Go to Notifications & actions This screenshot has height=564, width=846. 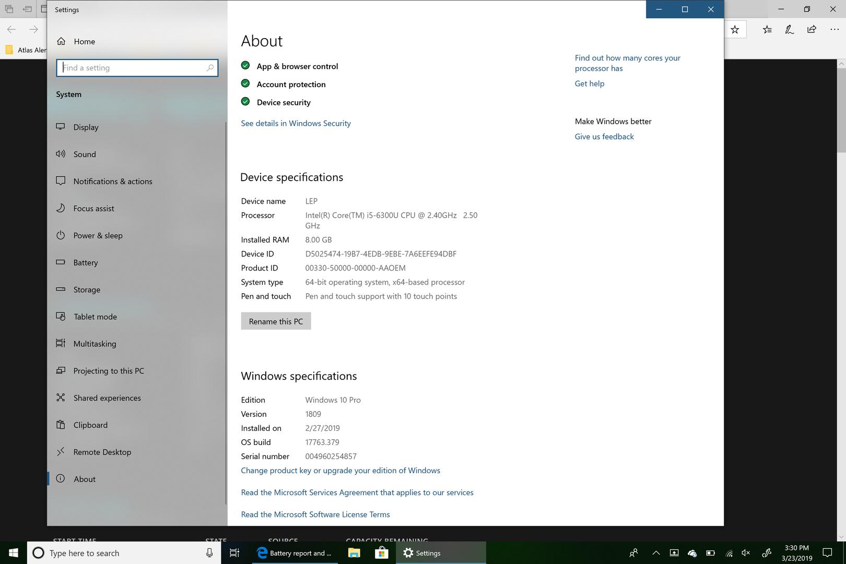click(113, 181)
